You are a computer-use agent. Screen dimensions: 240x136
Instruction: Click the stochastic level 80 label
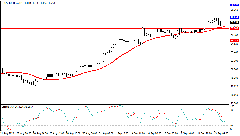[x=232, y=110]
